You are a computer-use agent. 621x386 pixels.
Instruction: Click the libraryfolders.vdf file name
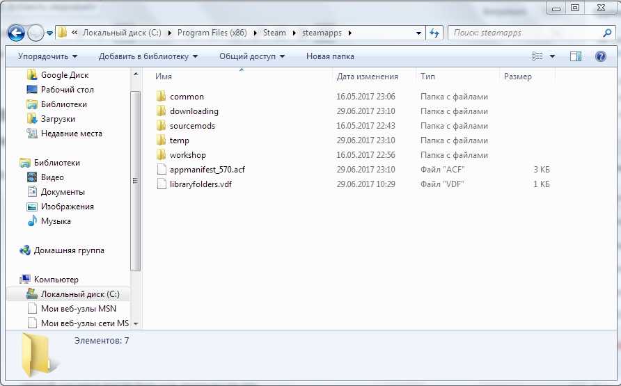[201, 184]
